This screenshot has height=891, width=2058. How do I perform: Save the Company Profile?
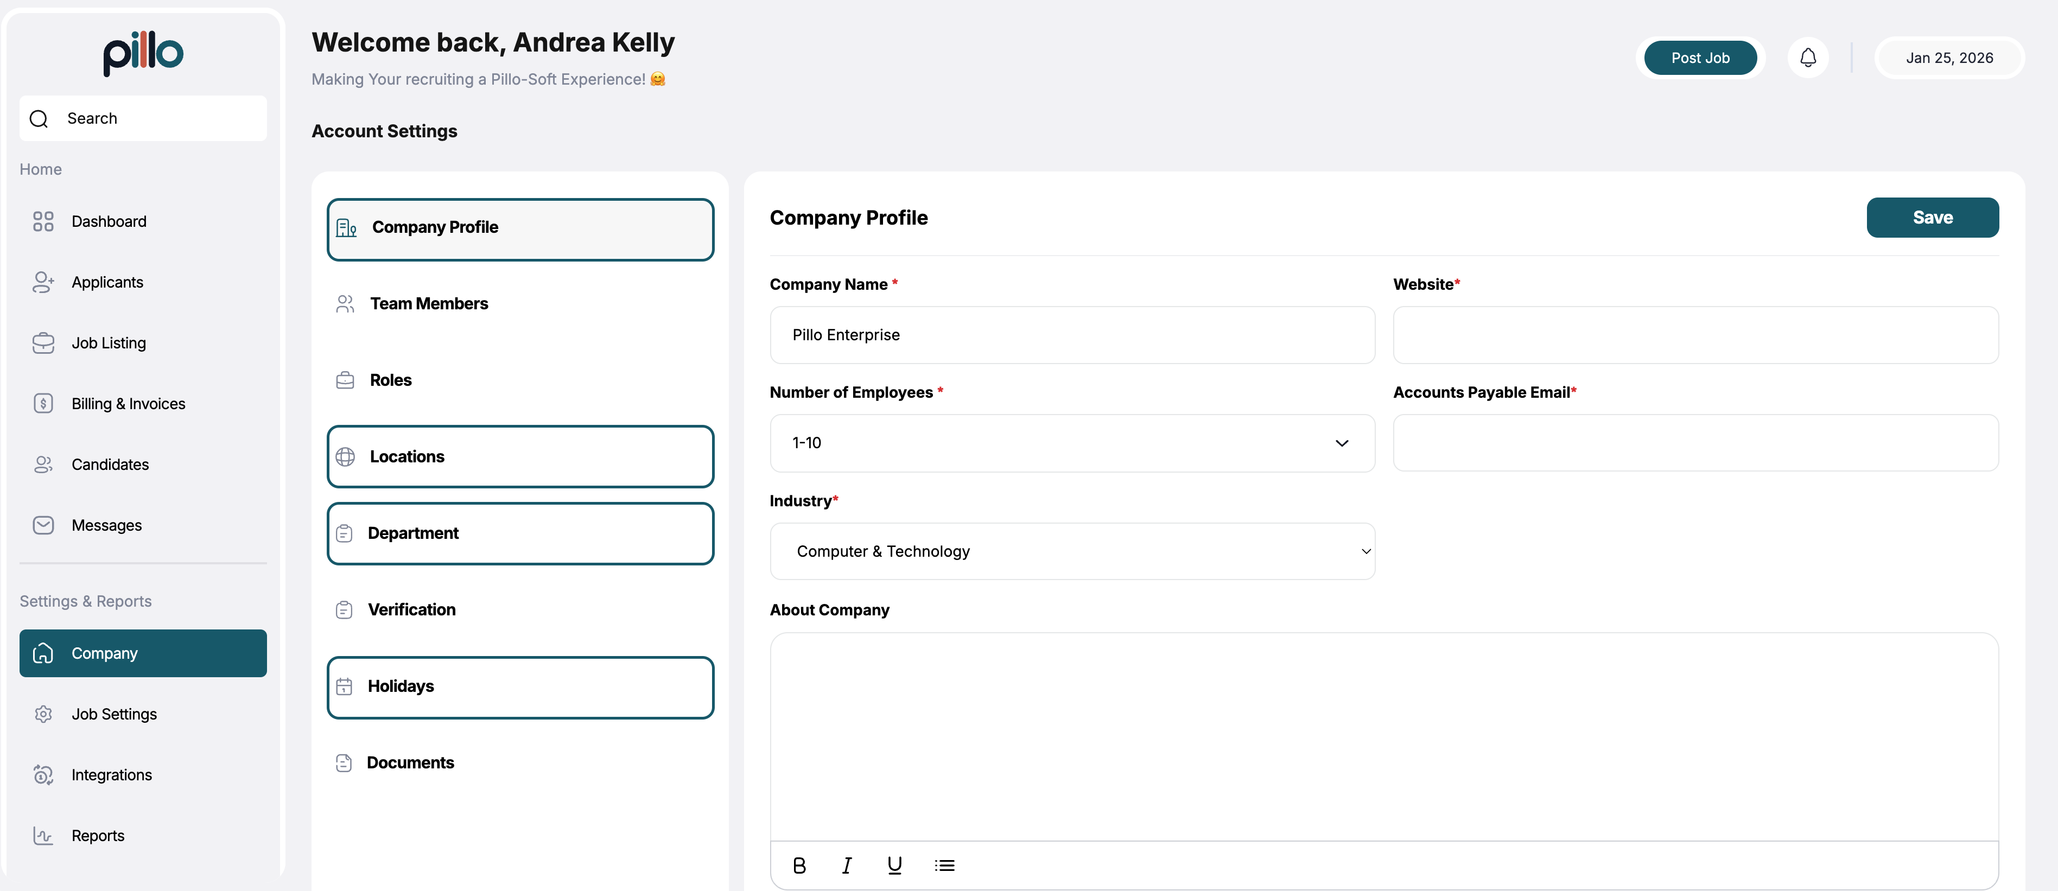tap(1932, 218)
